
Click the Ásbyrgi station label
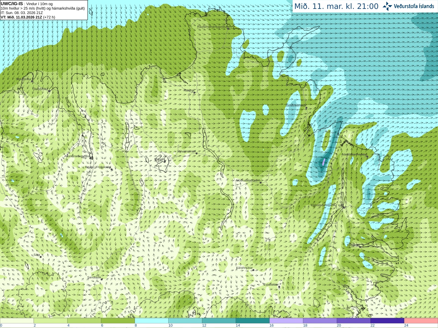point(189,90)
